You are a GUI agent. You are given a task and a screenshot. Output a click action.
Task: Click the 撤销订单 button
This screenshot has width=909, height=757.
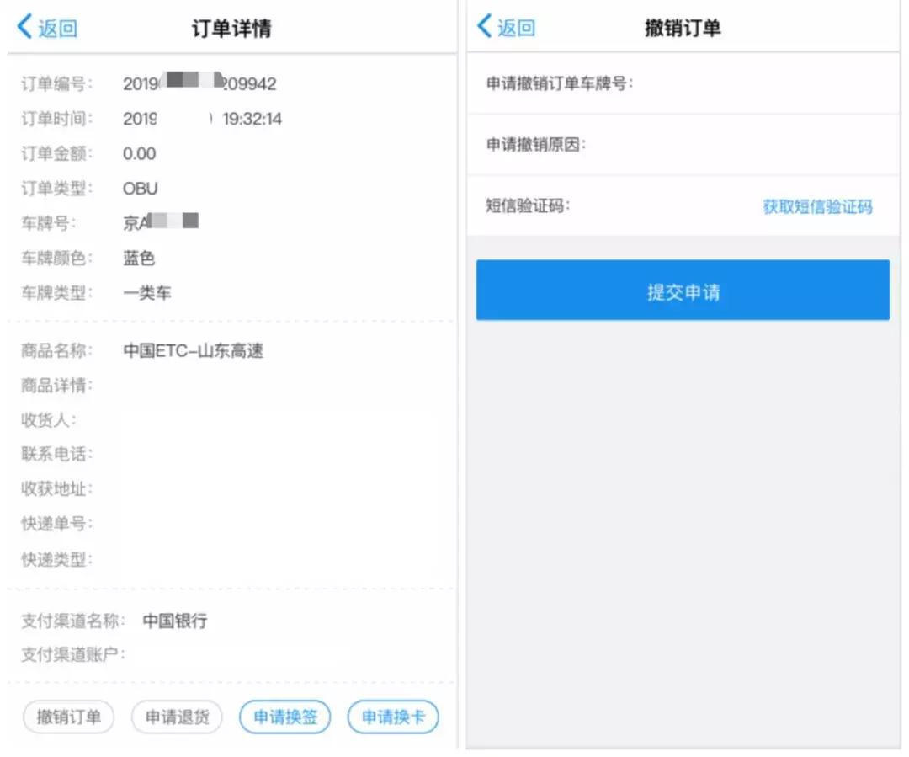pos(67,717)
